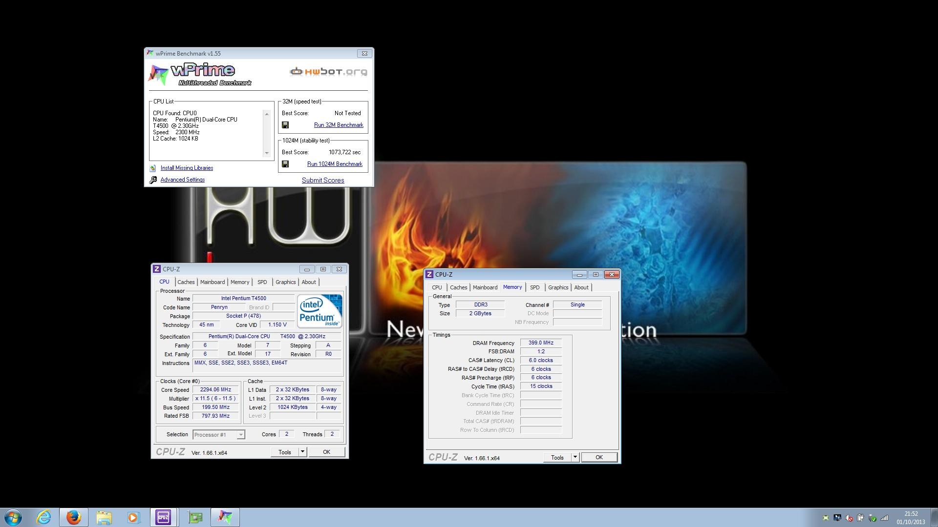Open About tab in the CPU window
Image resolution: width=938 pixels, height=527 pixels.
tap(309, 282)
